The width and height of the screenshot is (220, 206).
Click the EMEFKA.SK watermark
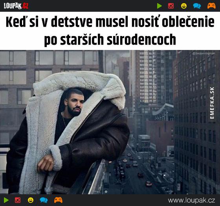[212, 103]
